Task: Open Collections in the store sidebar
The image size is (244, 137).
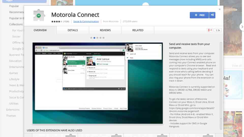Action: (x=16, y=24)
